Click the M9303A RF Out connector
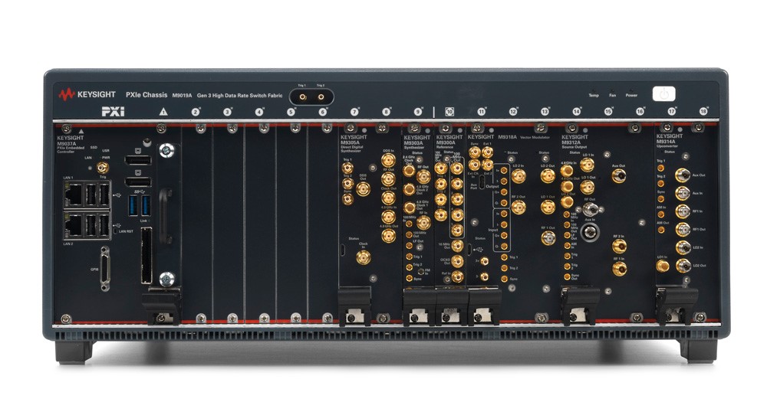 click(423, 177)
